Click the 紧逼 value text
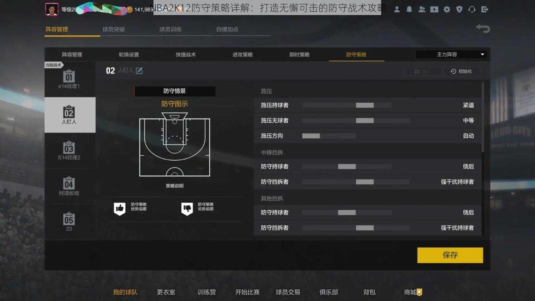The image size is (535, 301). point(468,105)
